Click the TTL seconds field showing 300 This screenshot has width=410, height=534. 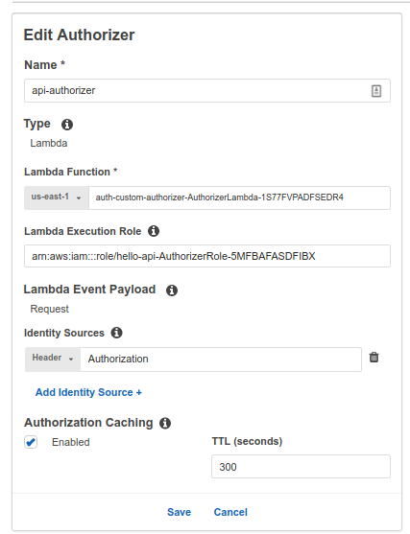click(301, 466)
